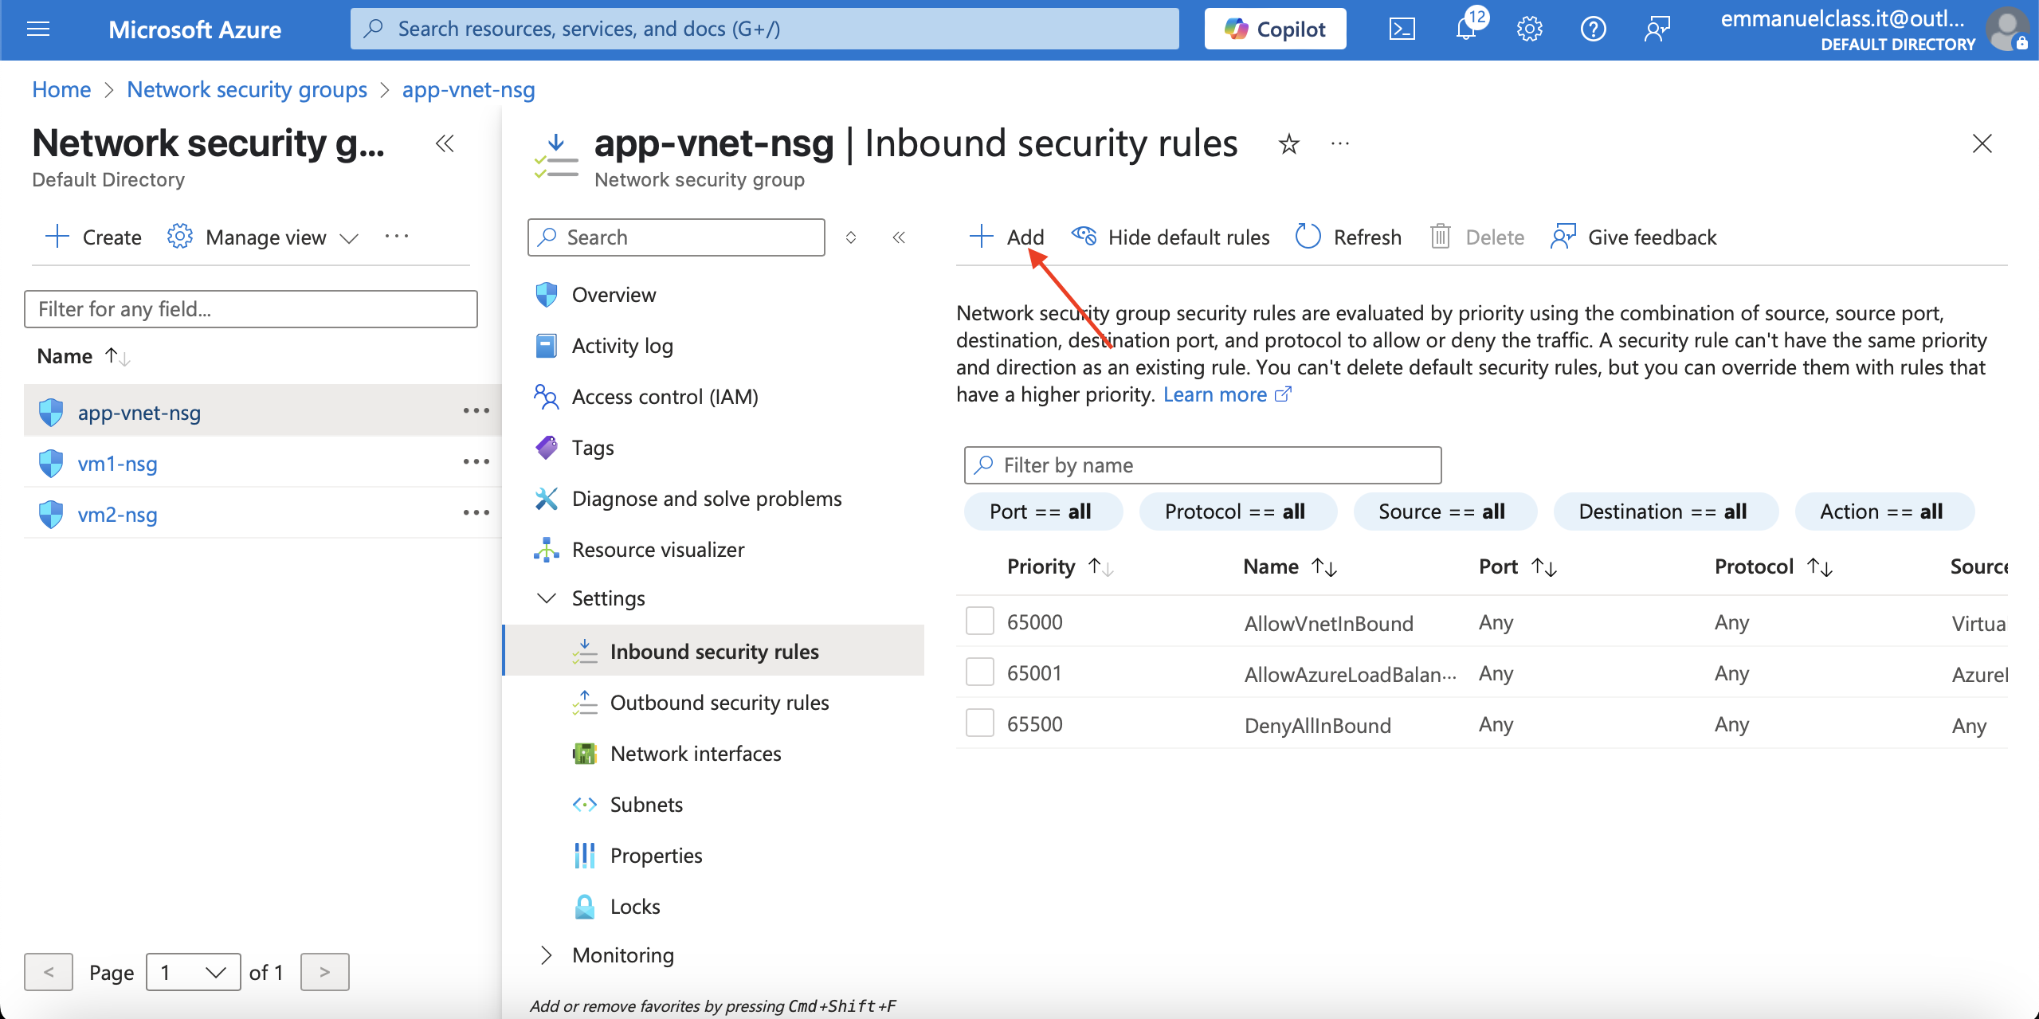Open the Manage view dropdown
Viewport: 2039px width, 1019px height.
pos(263,237)
